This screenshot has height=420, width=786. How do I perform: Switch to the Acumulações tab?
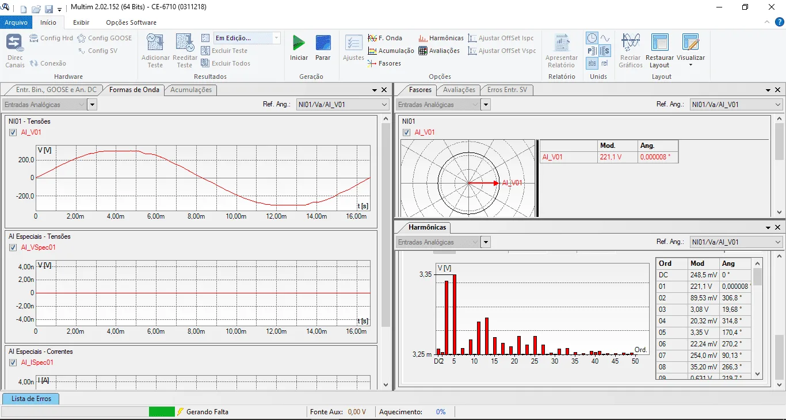[192, 90]
